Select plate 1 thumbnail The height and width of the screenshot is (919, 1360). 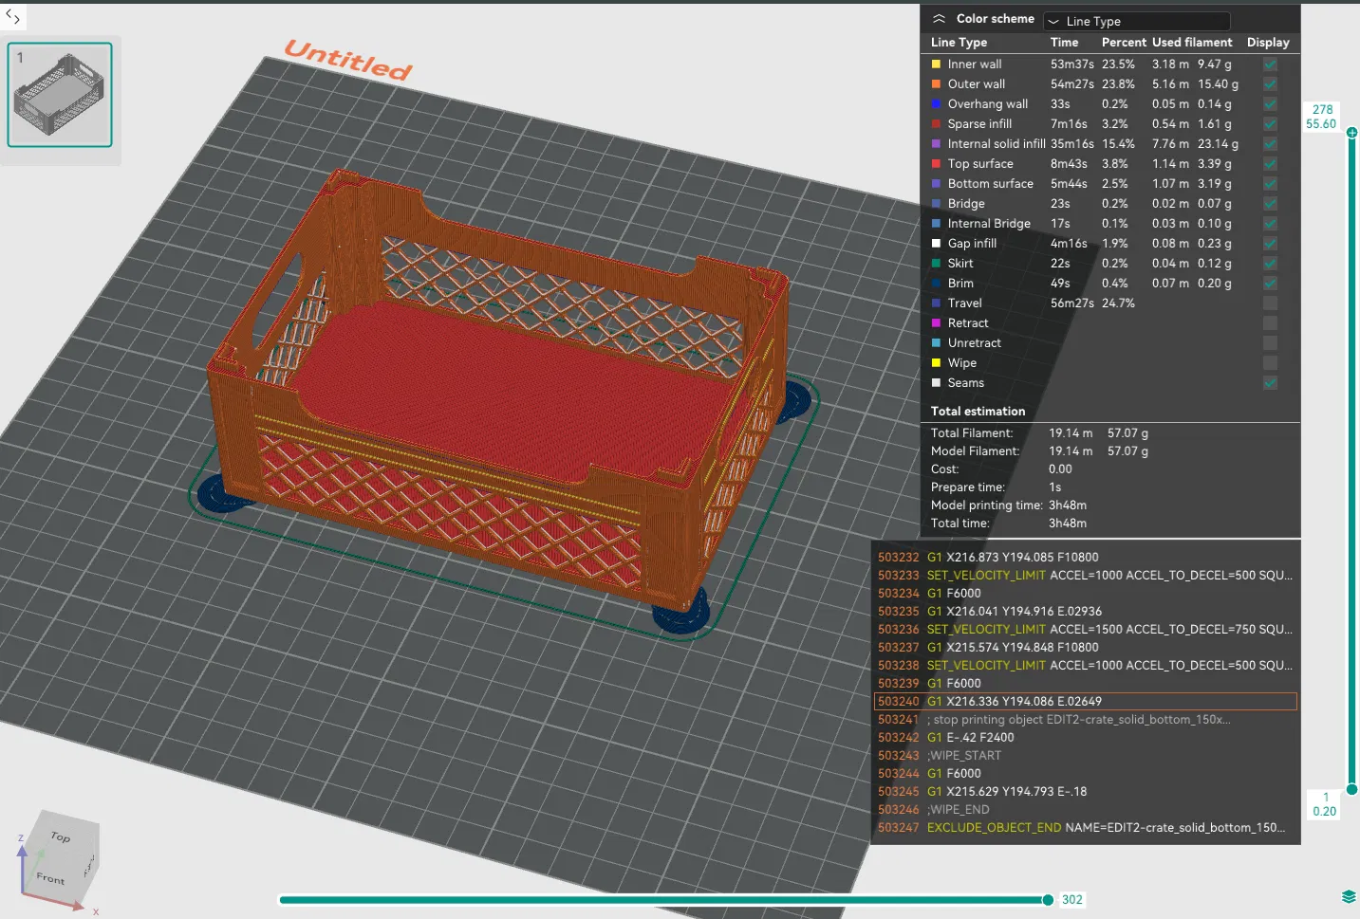click(60, 95)
